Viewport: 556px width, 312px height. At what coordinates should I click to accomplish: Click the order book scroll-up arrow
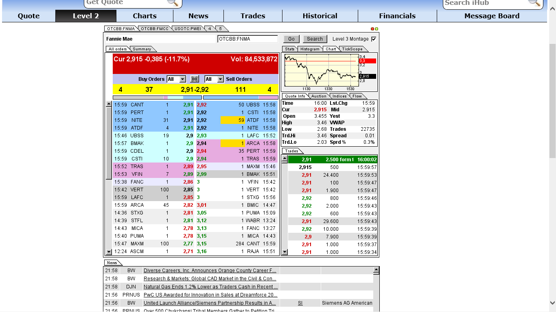pos(109,104)
